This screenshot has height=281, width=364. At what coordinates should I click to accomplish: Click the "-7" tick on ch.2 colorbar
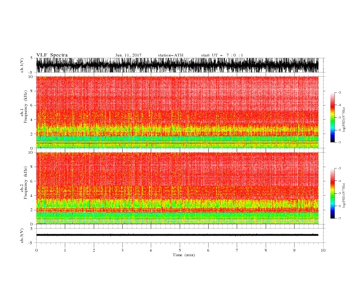point(339,218)
